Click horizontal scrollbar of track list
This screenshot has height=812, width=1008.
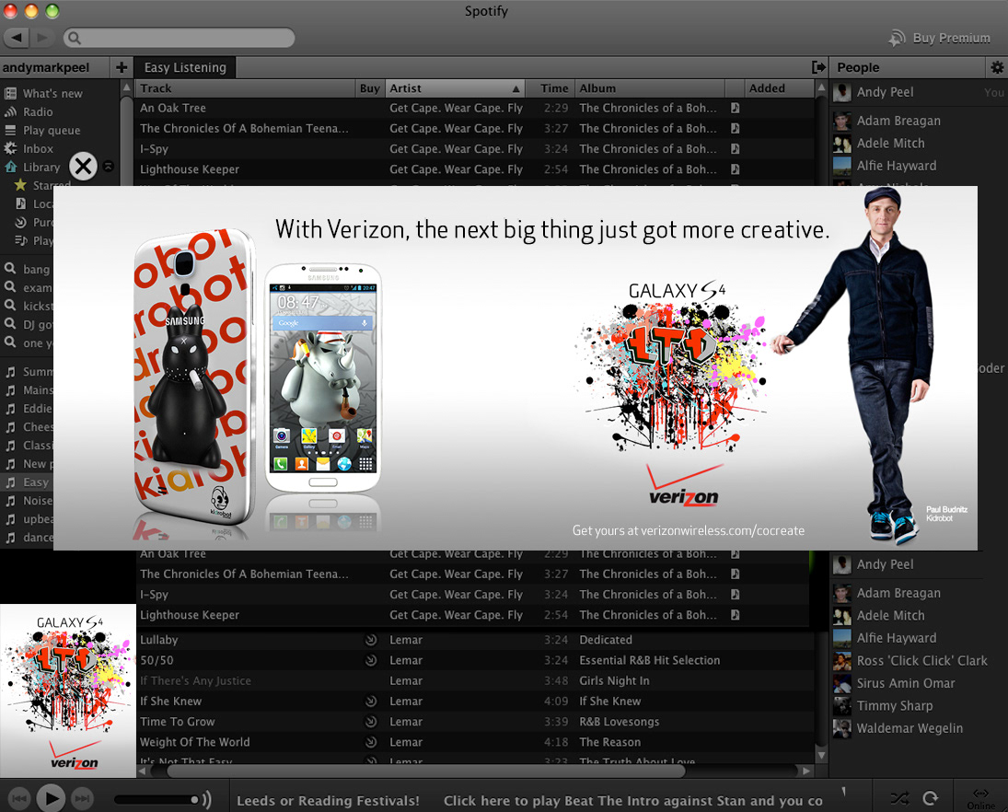click(425, 771)
